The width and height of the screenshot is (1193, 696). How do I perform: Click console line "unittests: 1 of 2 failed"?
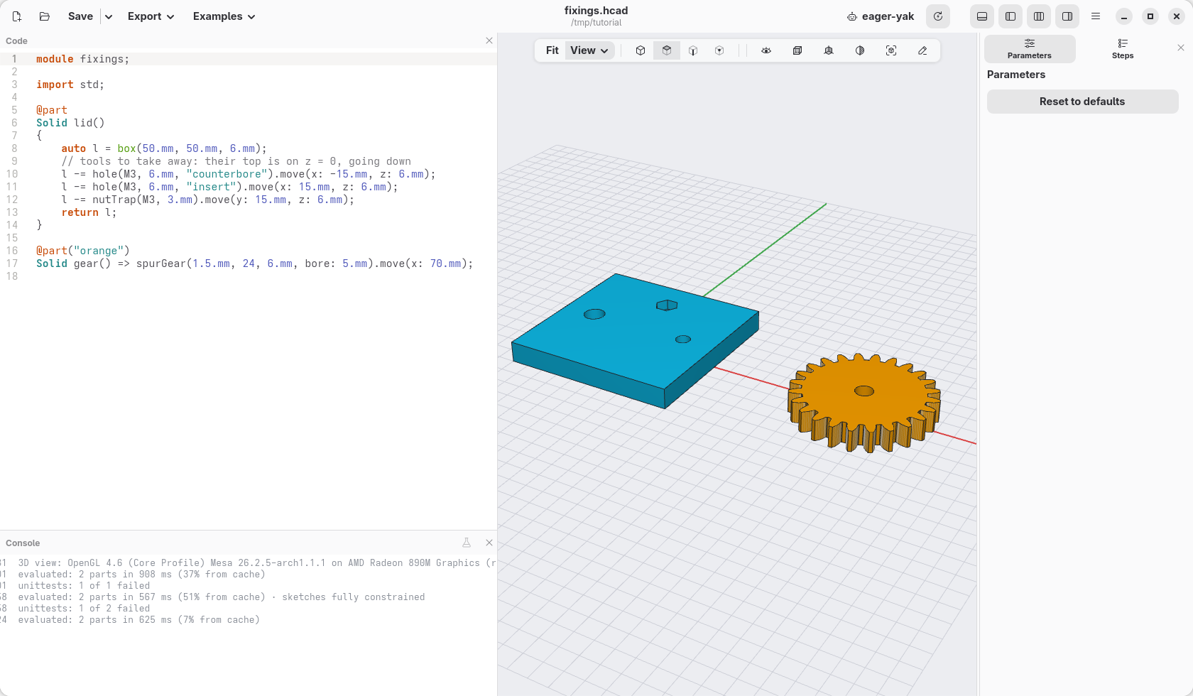84,609
